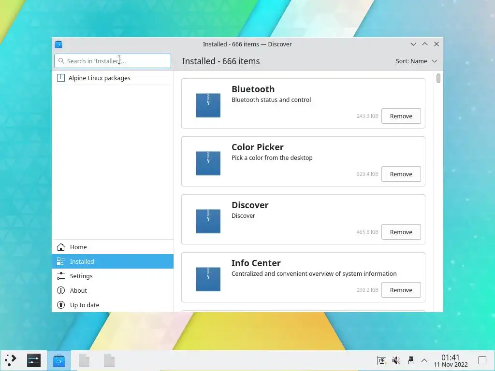Click the search magnifier icon

tap(61, 61)
